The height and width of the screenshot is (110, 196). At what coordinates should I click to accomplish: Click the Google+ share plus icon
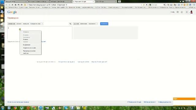187,12
